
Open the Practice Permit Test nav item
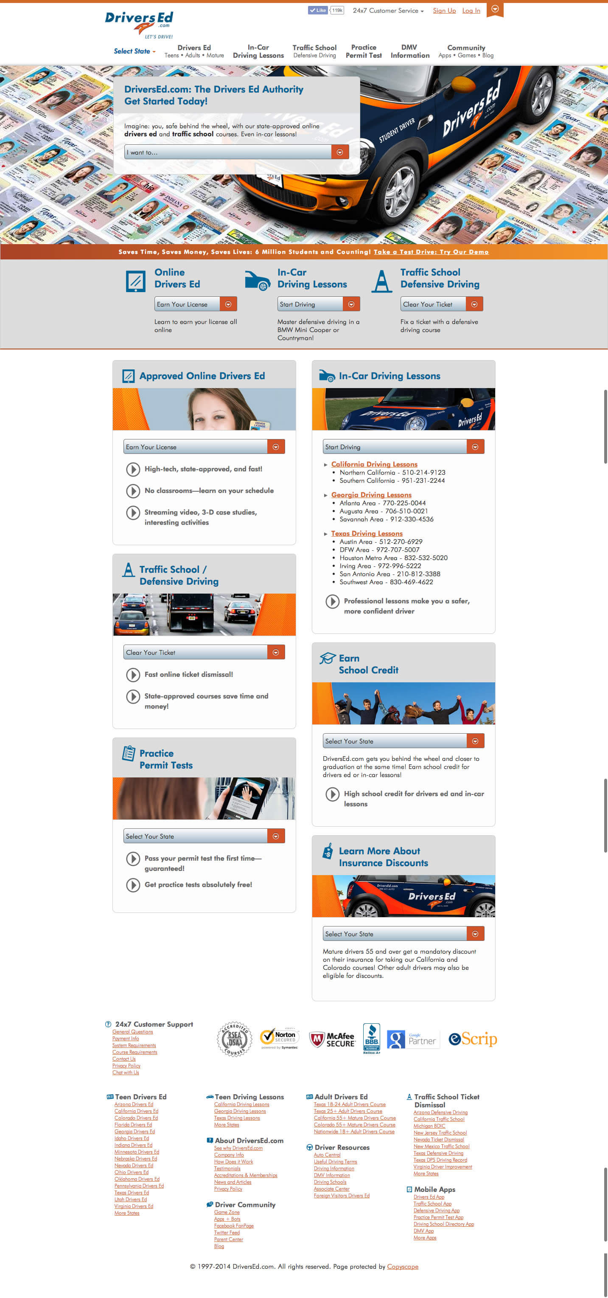coord(363,51)
